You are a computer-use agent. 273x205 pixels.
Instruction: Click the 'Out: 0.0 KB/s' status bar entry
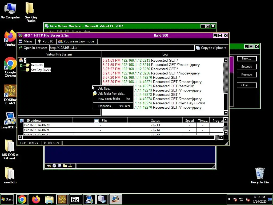tap(29, 143)
